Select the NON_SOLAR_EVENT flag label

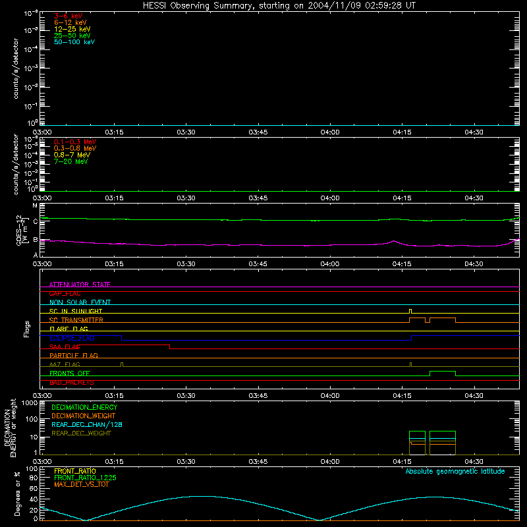coord(80,302)
